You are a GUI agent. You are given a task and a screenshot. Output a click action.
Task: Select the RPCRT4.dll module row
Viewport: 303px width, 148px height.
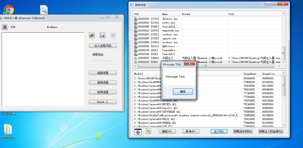(x=207, y=104)
